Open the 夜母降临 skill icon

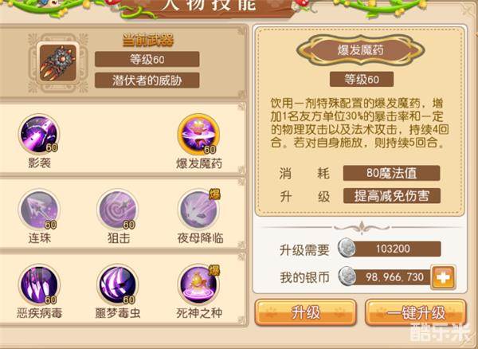point(198,210)
